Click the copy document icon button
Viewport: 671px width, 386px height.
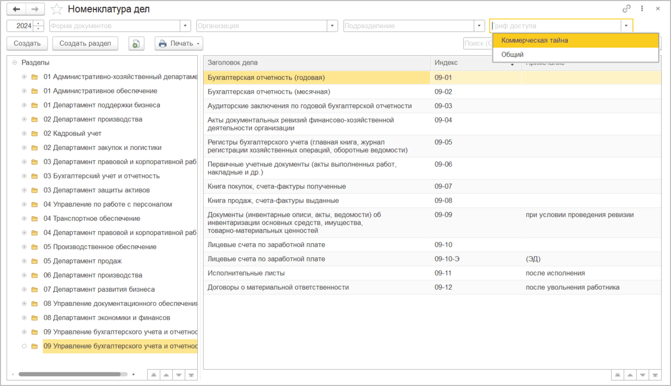pyautogui.click(x=135, y=44)
